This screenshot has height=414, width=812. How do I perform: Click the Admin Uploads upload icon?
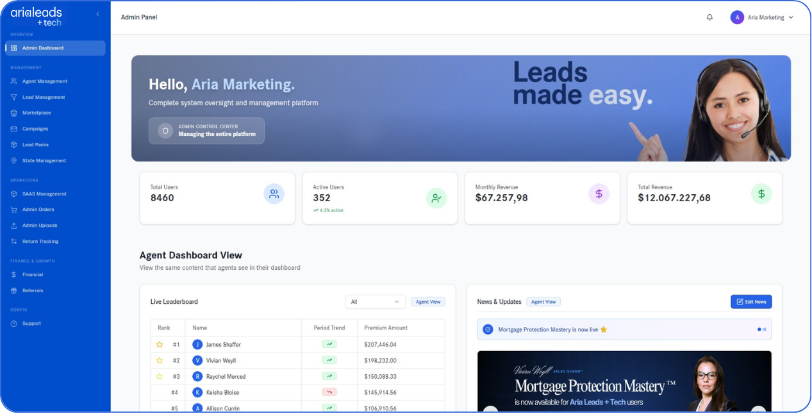(14, 226)
